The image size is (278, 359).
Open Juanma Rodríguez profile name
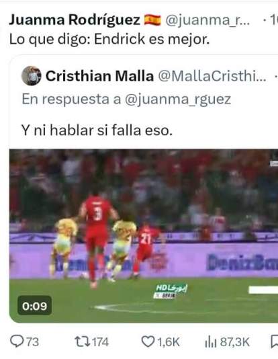[75, 20]
